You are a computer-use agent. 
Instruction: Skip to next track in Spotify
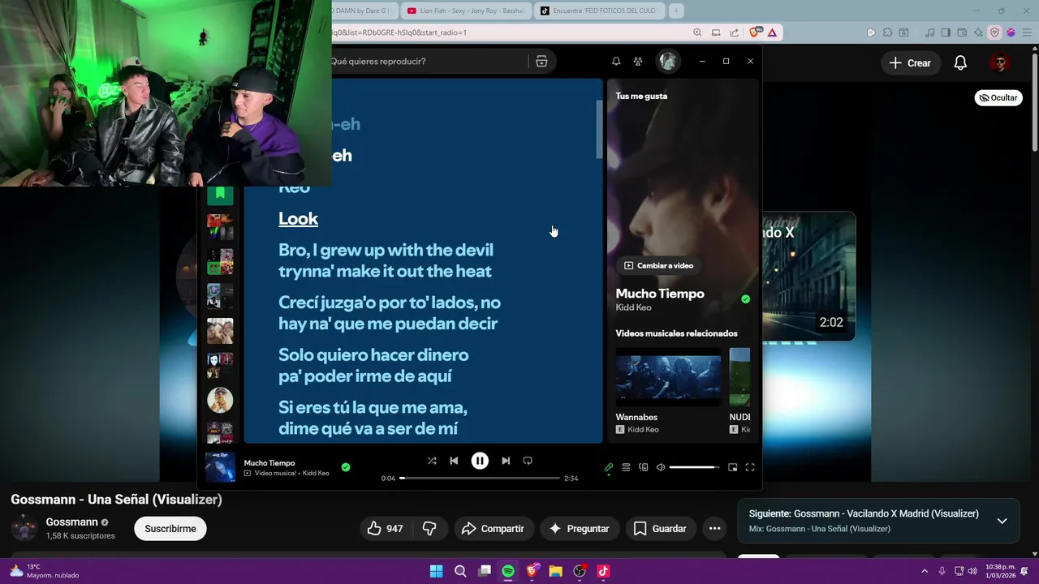tap(506, 461)
